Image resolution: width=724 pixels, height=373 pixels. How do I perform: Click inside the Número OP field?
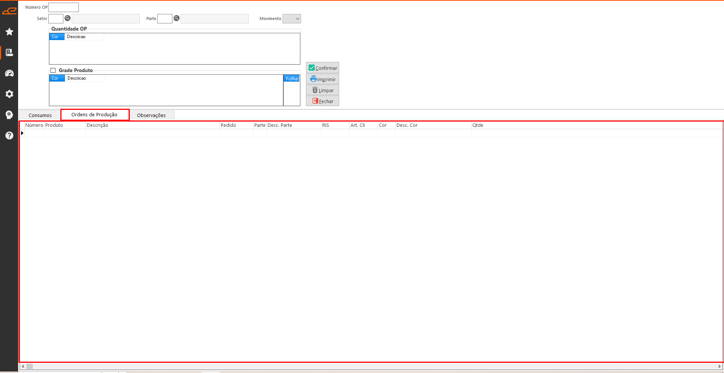pos(64,7)
